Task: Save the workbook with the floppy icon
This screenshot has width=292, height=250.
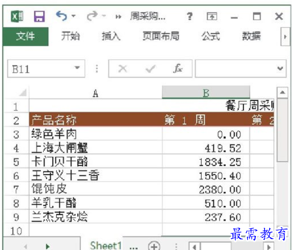Action: (40, 16)
